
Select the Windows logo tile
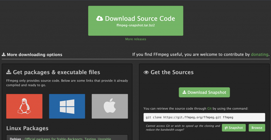tap(67, 106)
